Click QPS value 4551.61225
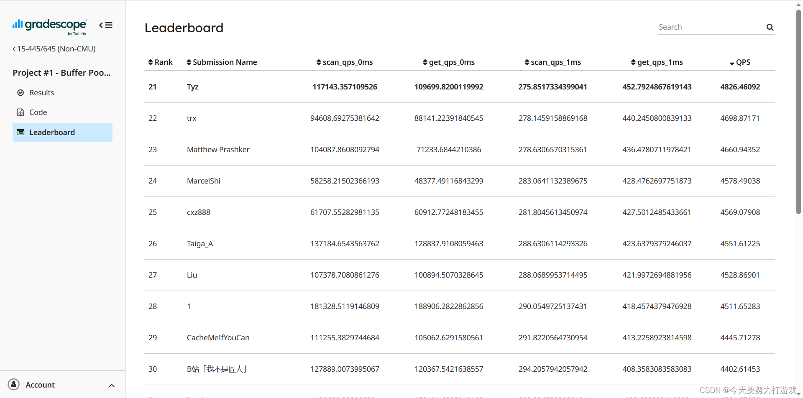Screen dimensions: 803x398 (x=740, y=244)
